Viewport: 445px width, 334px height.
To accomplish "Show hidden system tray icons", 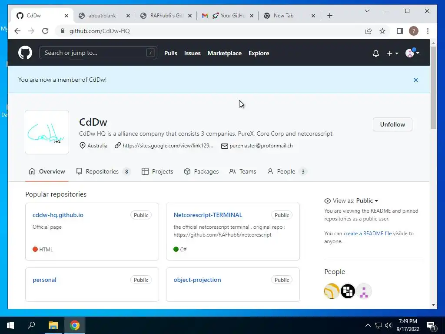I will (x=368, y=325).
